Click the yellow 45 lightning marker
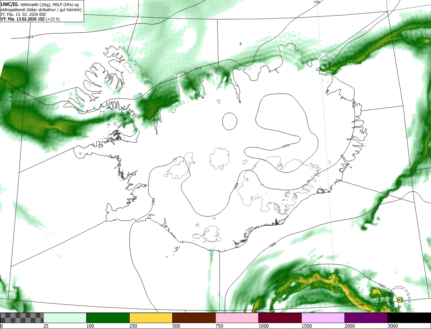The width and height of the screenshot is (431, 329). (x=400, y=300)
